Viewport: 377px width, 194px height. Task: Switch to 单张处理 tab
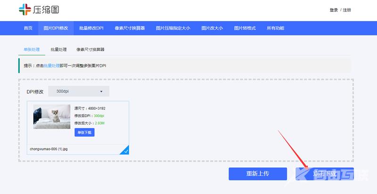point(32,49)
